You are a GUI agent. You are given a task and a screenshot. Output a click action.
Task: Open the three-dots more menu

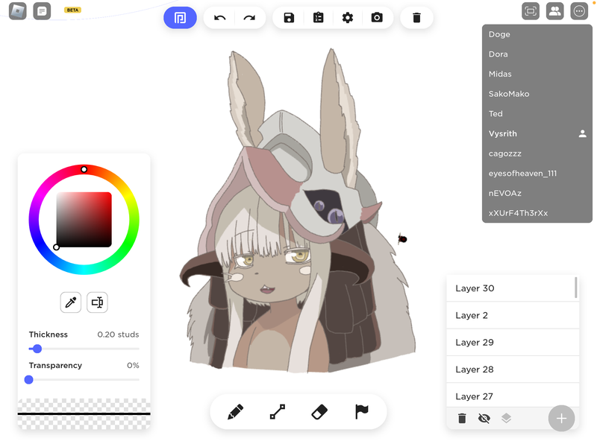pyautogui.click(x=579, y=11)
